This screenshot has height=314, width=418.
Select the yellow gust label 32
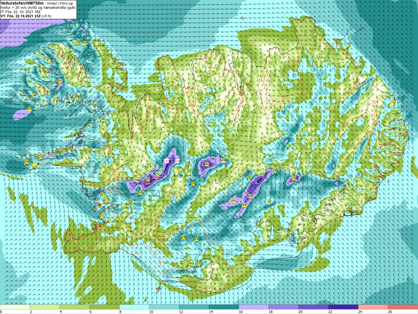click(x=207, y=164)
